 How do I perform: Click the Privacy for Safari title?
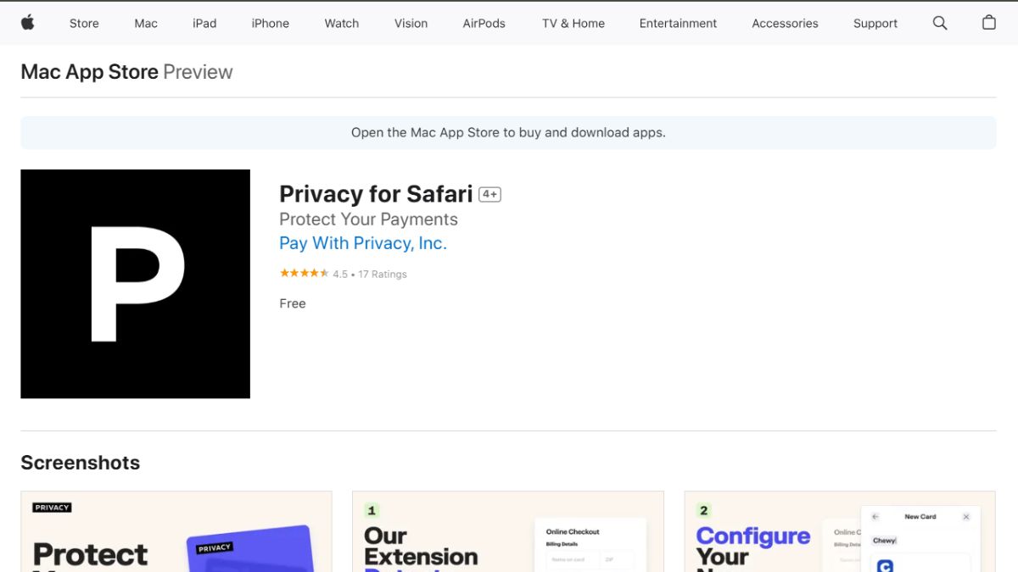[376, 194]
